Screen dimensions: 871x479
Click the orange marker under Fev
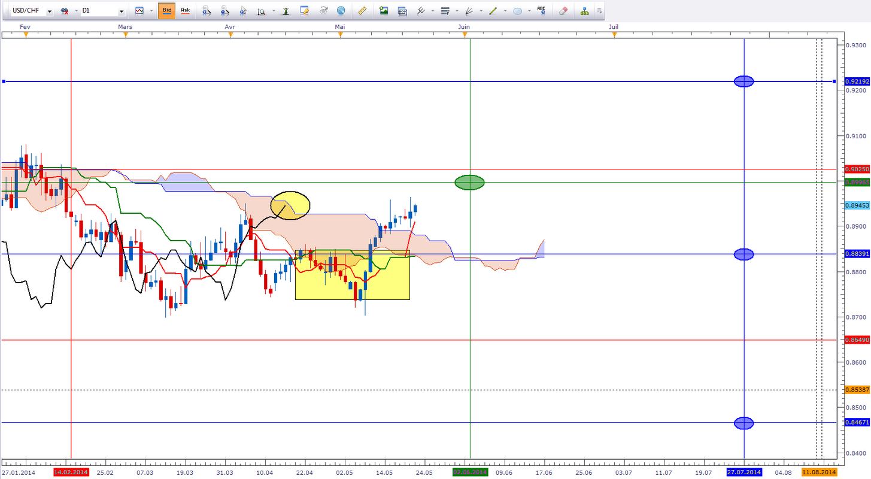tap(26, 35)
